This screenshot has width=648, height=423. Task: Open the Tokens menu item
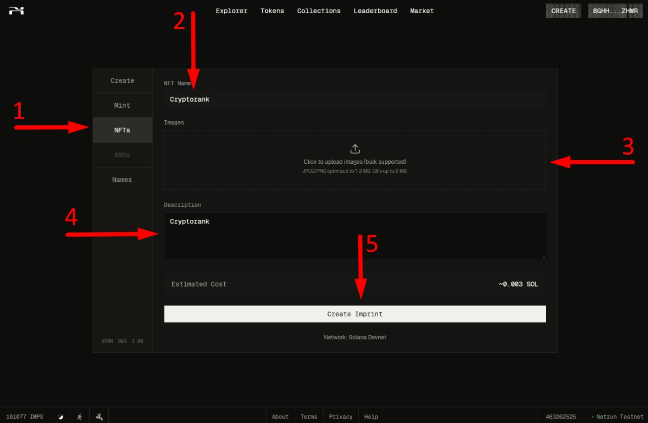[x=272, y=11]
